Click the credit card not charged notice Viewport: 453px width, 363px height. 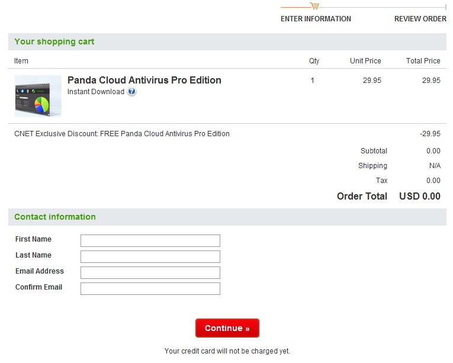point(227,351)
